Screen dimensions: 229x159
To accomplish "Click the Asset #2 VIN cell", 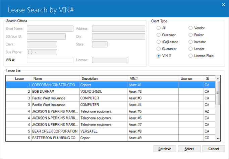I will [153, 91].
